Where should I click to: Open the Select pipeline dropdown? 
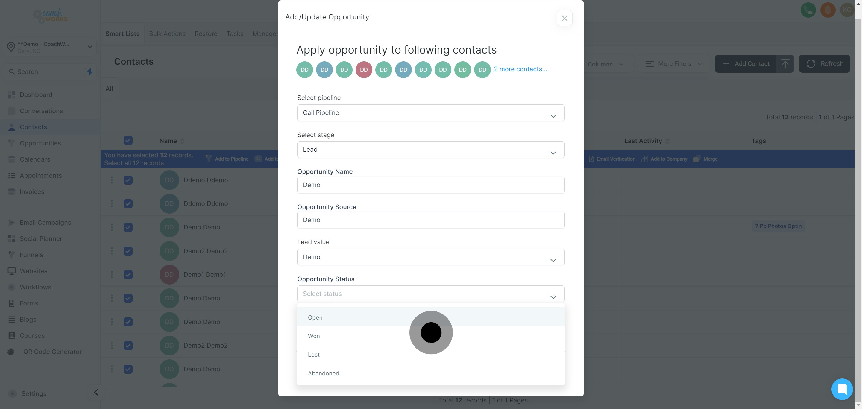click(x=431, y=113)
